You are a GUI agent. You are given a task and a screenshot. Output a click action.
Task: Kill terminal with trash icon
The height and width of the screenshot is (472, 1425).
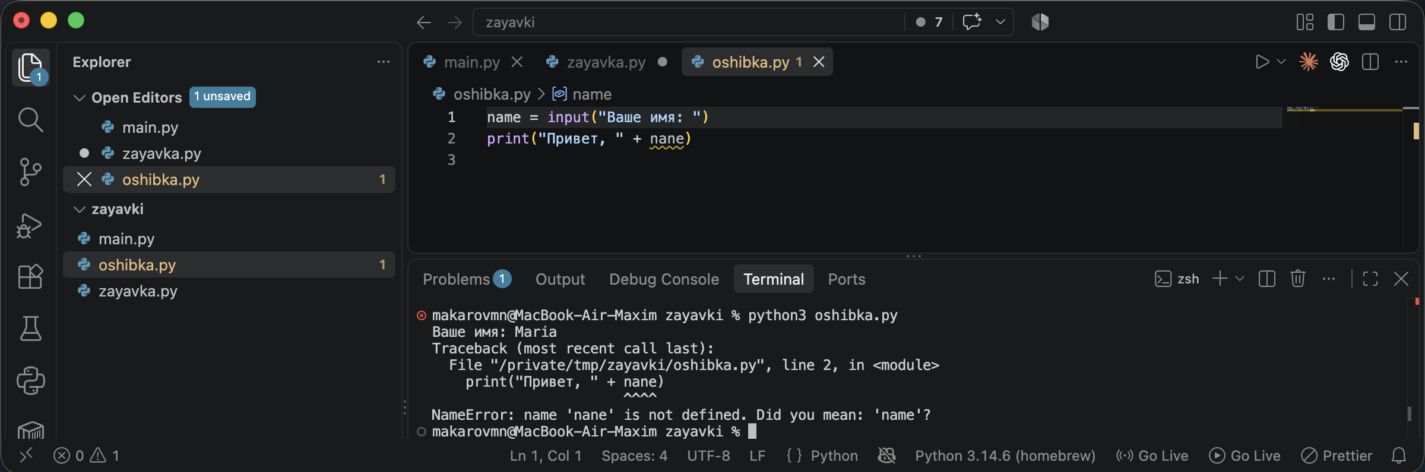[x=1298, y=279]
